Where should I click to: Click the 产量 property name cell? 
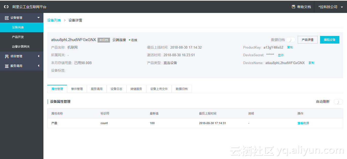(x=54, y=123)
